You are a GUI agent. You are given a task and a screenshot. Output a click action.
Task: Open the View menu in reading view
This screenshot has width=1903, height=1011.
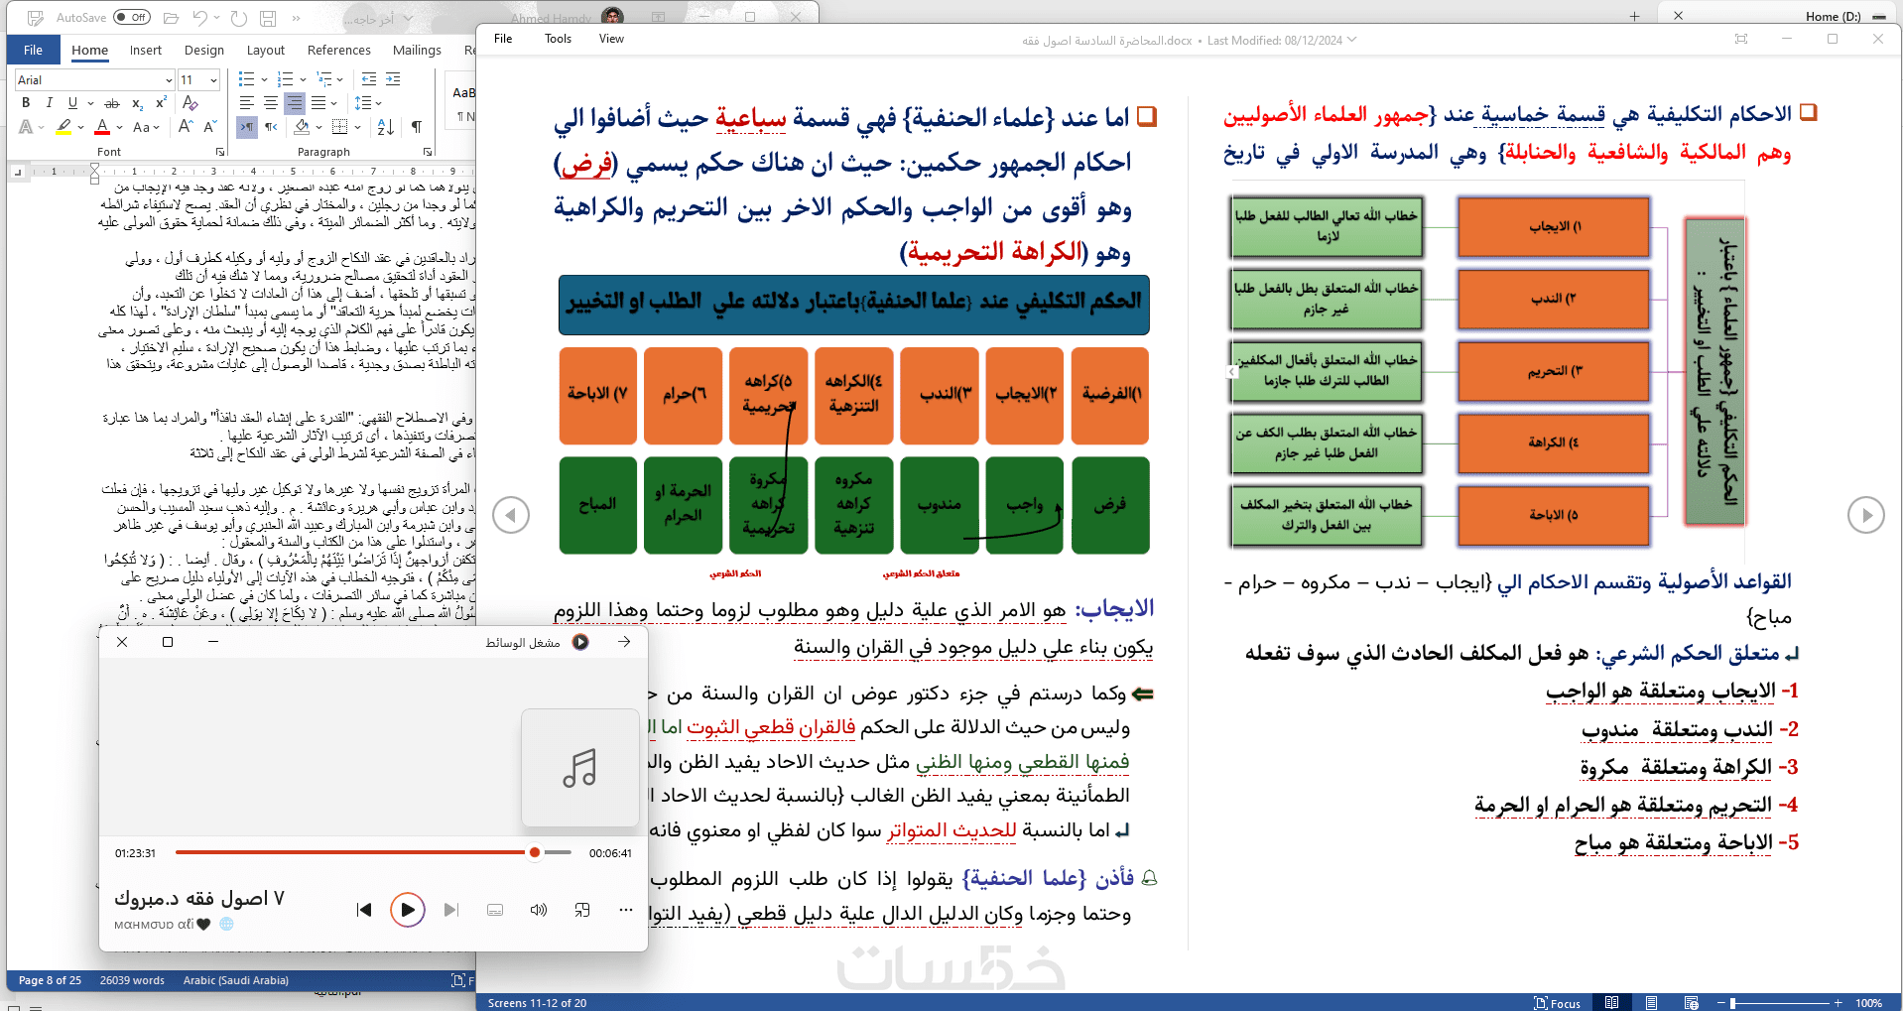coord(611,39)
